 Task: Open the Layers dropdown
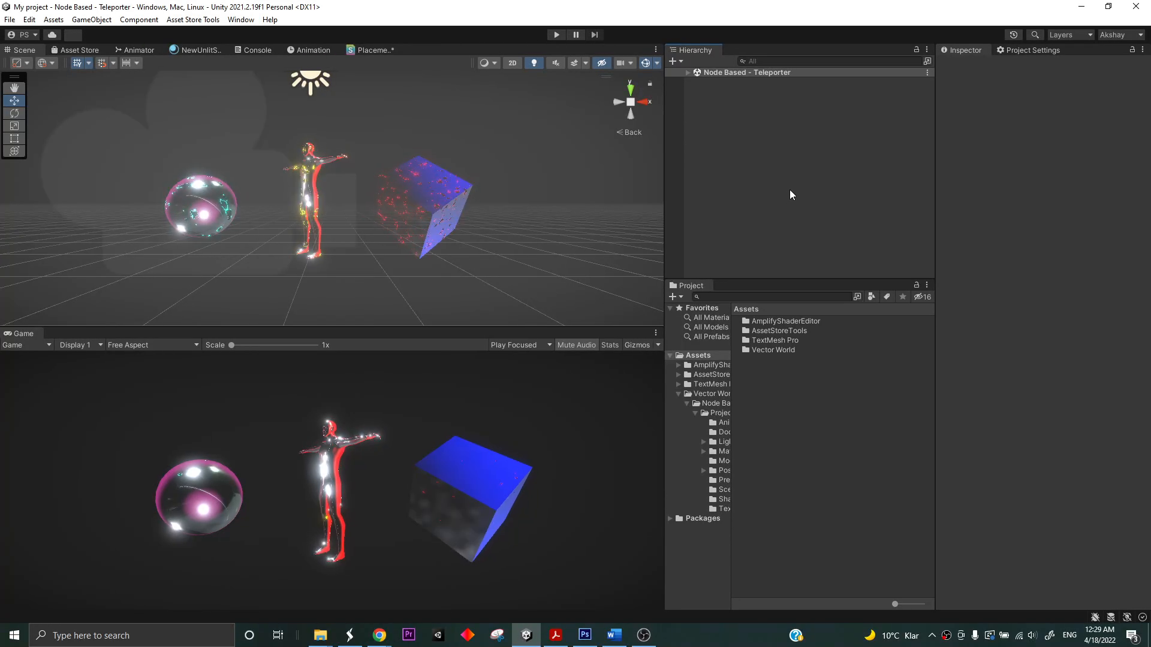click(1071, 35)
